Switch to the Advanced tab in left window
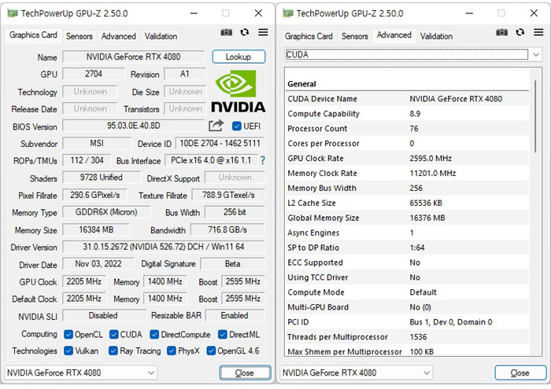The height and width of the screenshot is (389, 551). [118, 36]
